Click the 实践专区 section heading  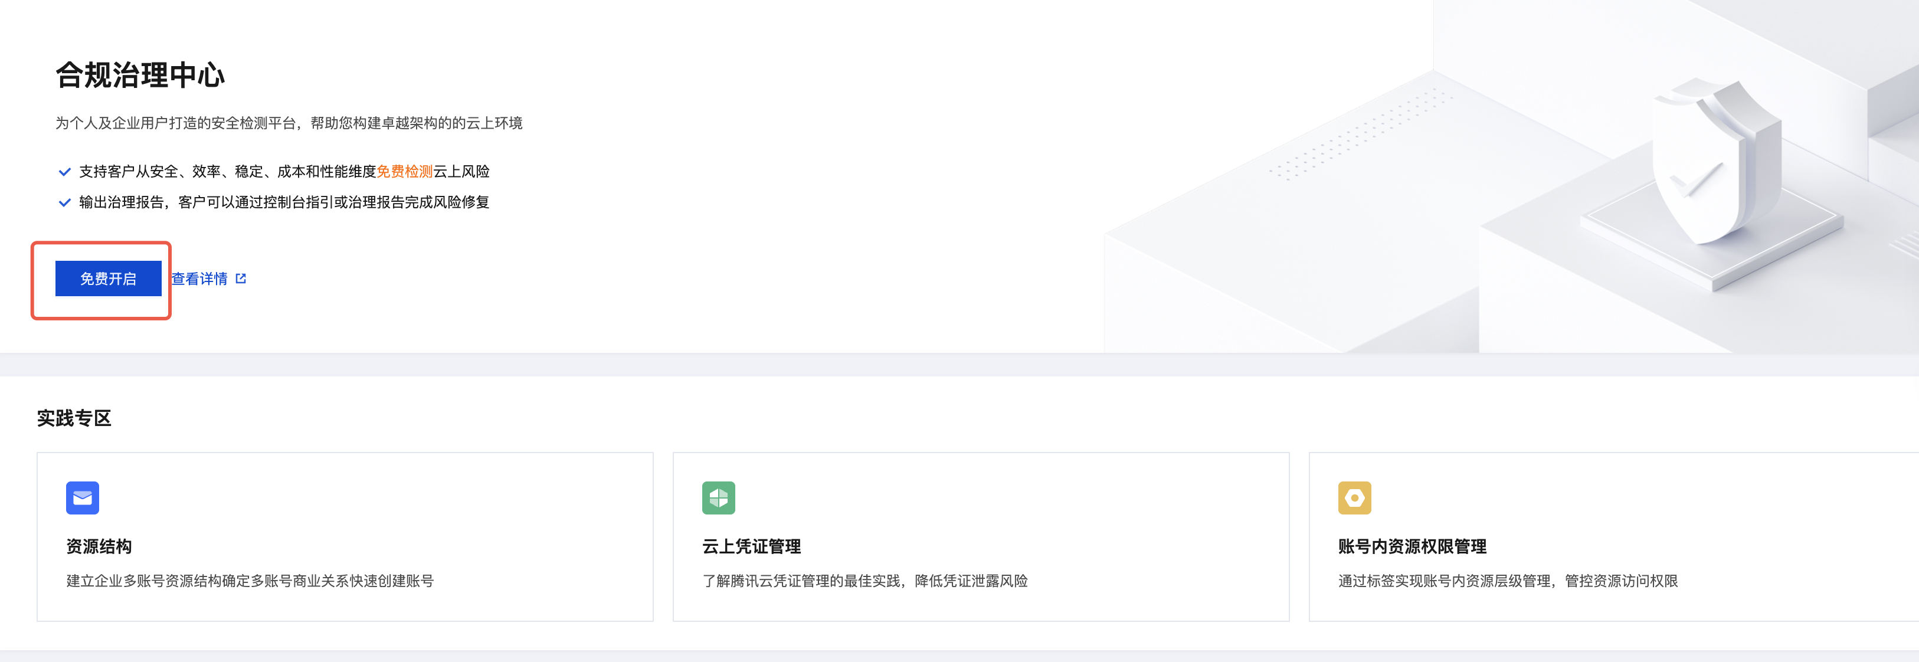tap(74, 418)
